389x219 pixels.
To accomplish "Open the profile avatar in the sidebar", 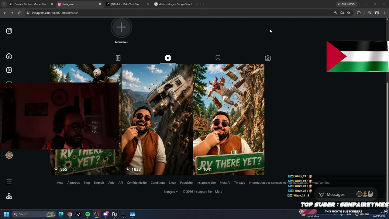I will (x=9, y=155).
